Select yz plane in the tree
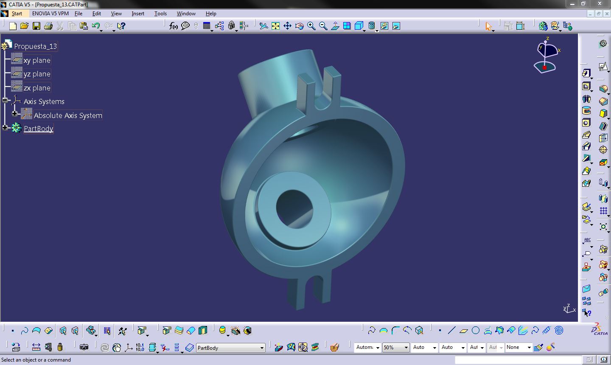 click(x=37, y=74)
